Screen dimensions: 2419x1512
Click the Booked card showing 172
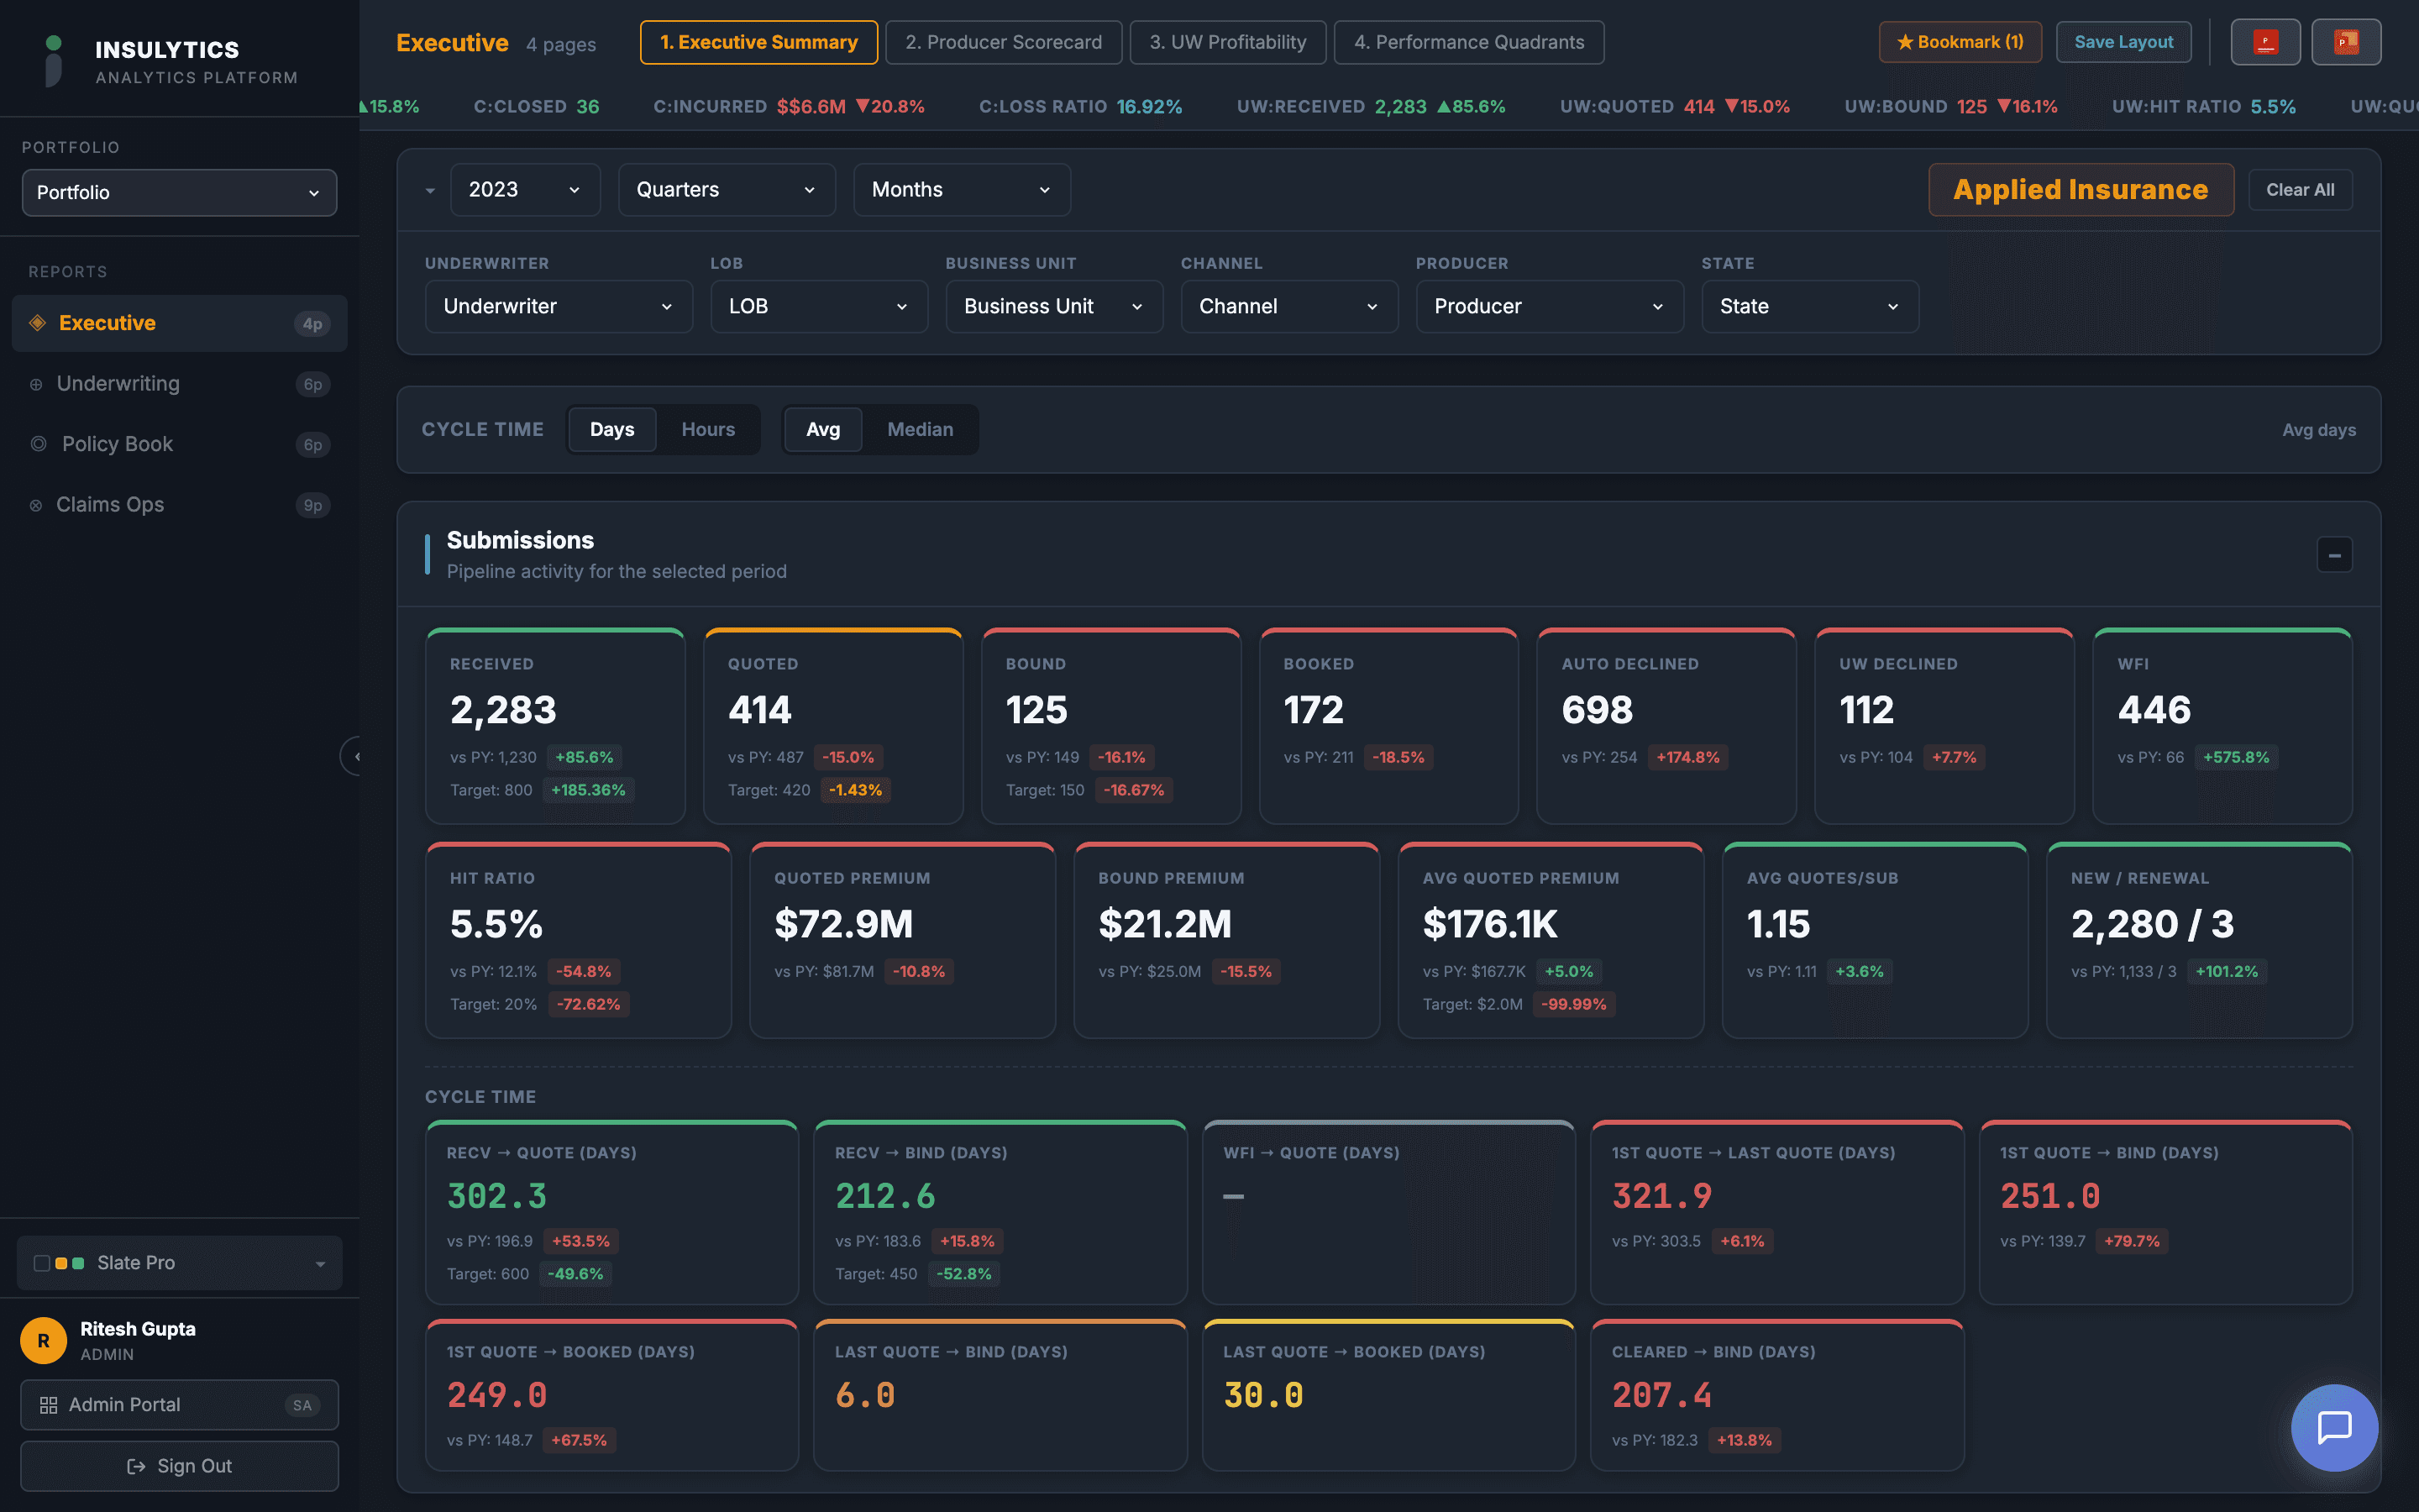(1388, 726)
